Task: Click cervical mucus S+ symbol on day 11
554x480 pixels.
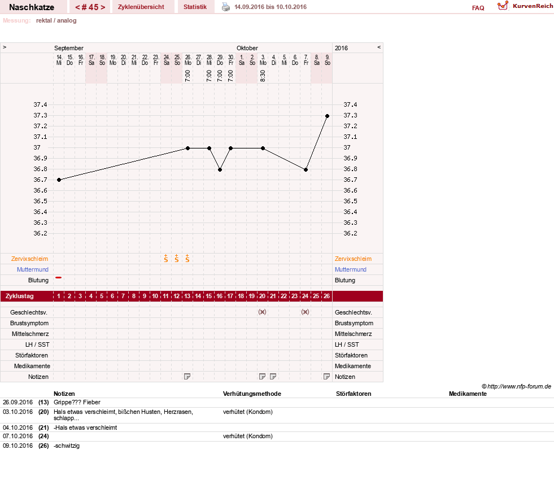Action: coord(165,258)
